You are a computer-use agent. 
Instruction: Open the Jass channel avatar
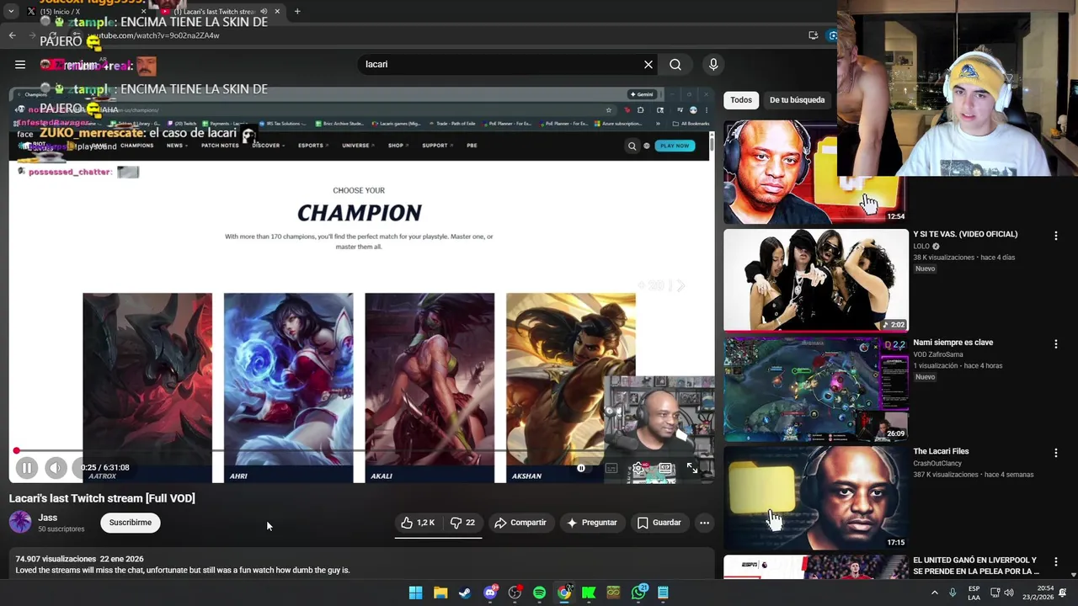(20, 523)
